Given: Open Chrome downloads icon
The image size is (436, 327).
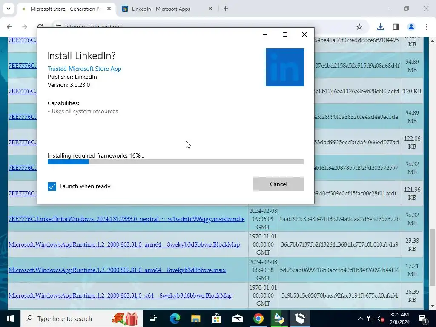Looking at the screenshot, I should tap(380, 27).
